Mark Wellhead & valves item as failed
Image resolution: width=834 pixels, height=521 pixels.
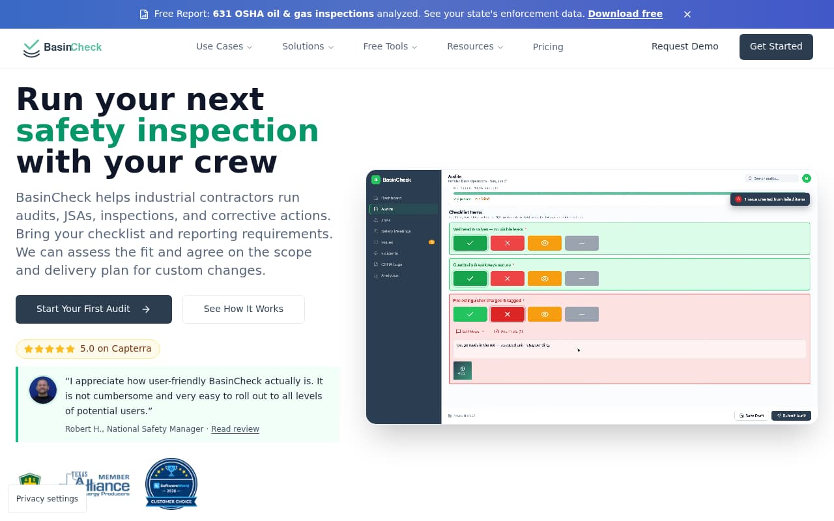[x=508, y=243]
